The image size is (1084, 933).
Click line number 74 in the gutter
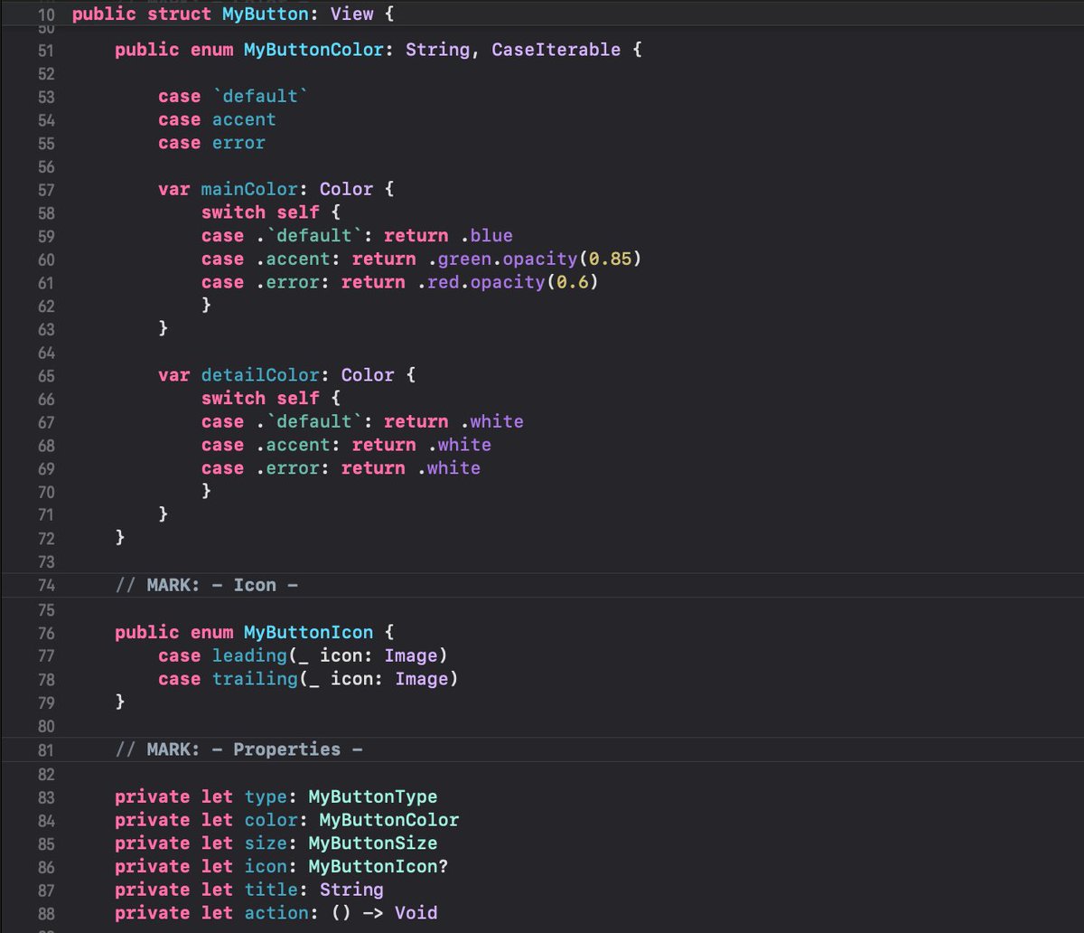coord(46,586)
